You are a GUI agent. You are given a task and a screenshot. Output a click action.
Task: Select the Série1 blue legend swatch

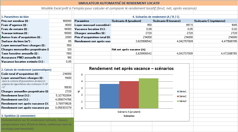[x=178, y=91]
